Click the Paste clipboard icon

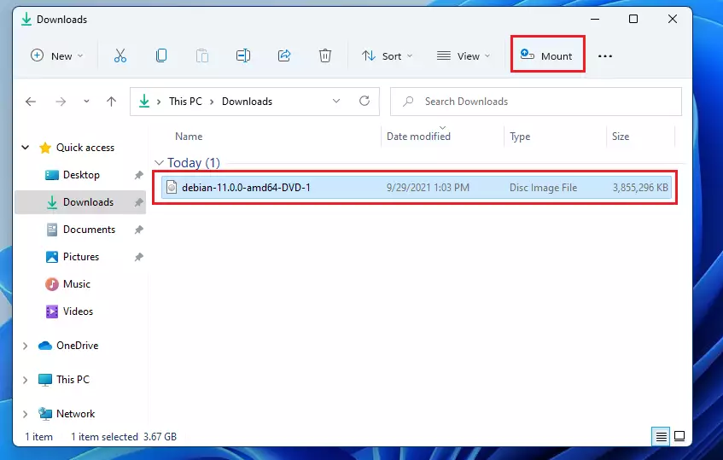point(202,55)
